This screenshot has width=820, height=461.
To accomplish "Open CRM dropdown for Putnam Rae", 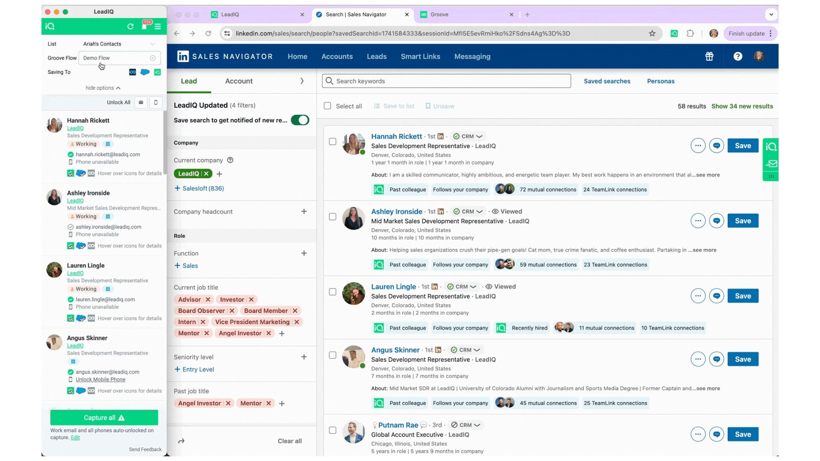I will click(466, 425).
